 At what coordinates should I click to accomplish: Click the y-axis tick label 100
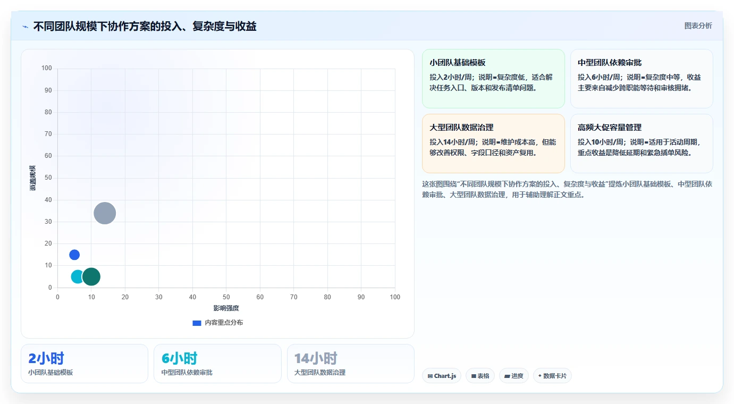pos(47,68)
